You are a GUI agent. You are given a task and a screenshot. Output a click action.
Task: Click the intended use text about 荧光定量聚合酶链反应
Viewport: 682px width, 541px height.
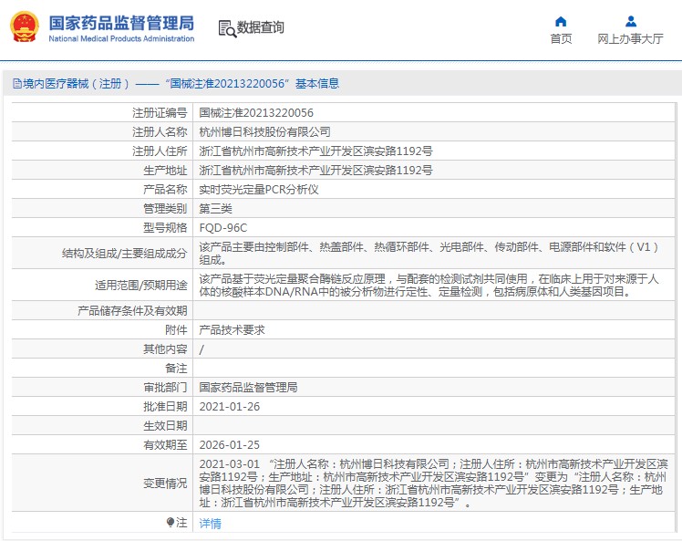coord(429,285)
